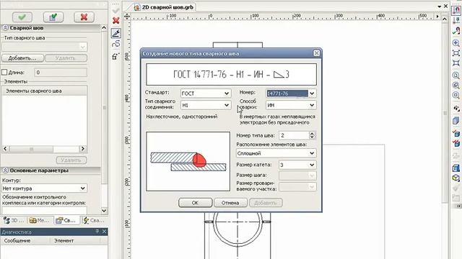
Task: Confirm with the green checkmark button in left panel
Action: coord(22,17)
